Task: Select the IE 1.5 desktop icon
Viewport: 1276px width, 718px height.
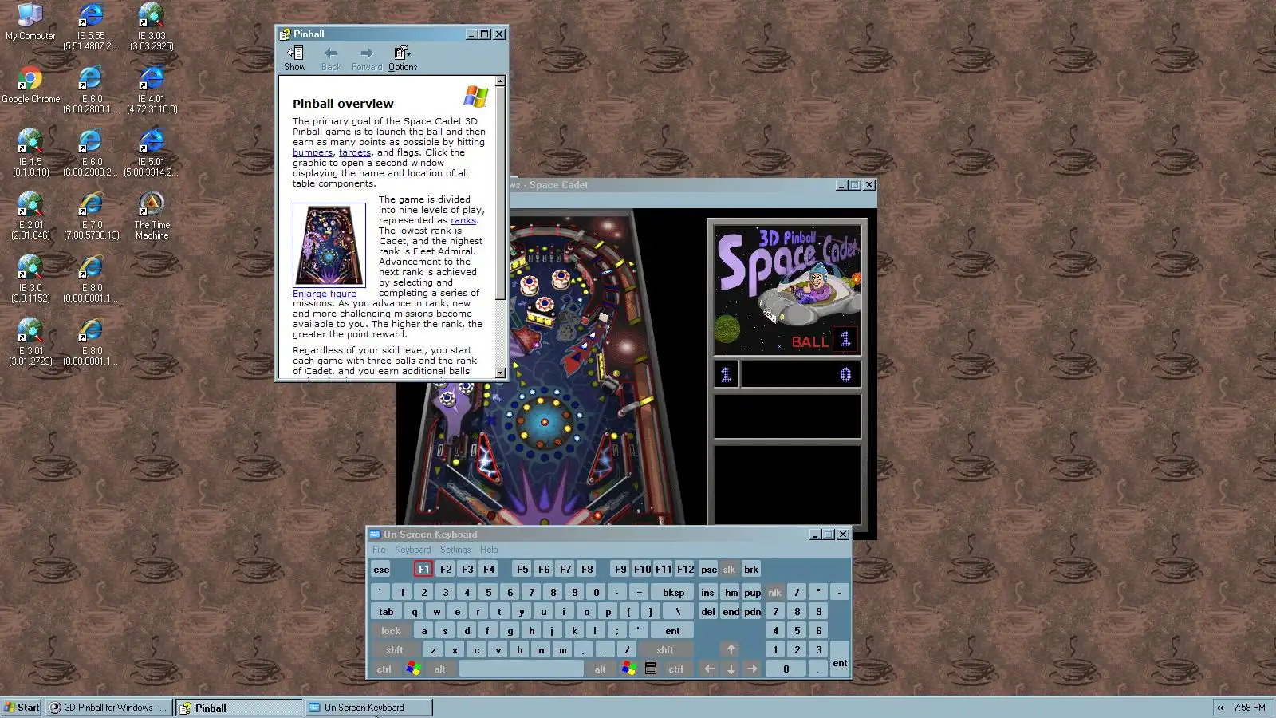Action: tap(30, 152)
